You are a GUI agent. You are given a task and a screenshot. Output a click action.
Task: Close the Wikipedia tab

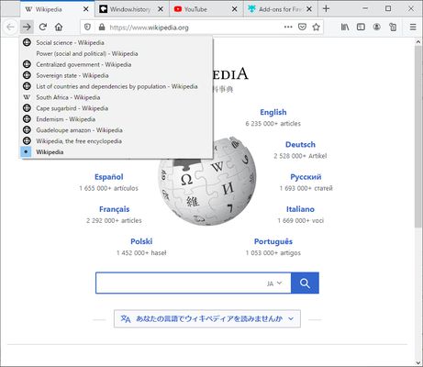point(86,9)
